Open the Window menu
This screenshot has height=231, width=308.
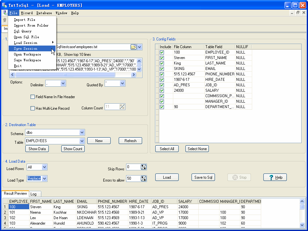pos(61,13)
